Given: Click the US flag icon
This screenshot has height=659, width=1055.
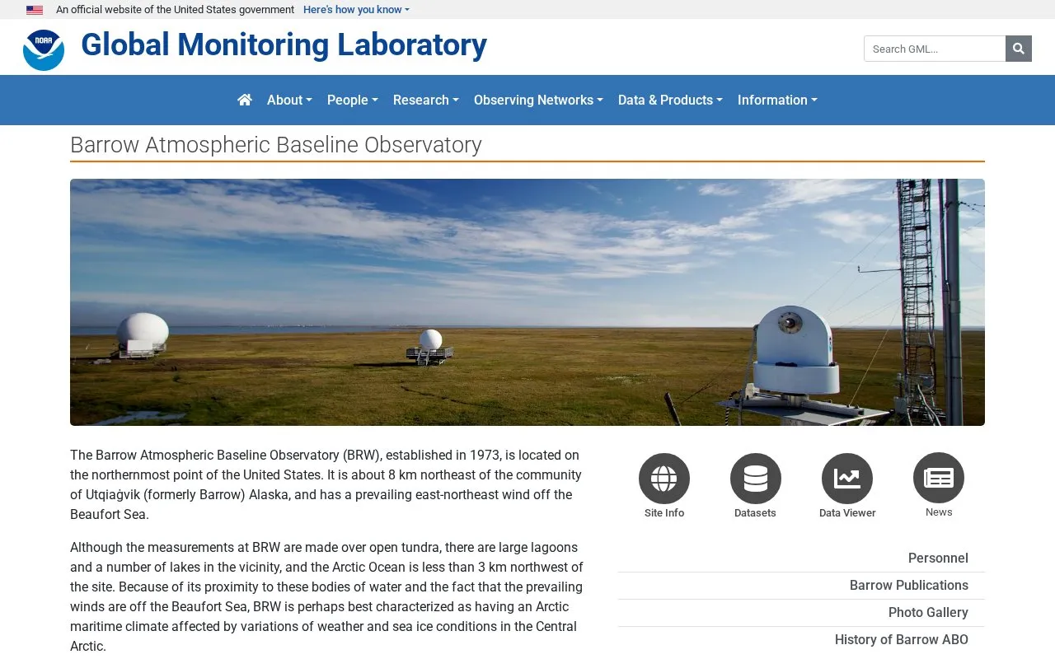Looking at the screenshot, I should [35, 10].
